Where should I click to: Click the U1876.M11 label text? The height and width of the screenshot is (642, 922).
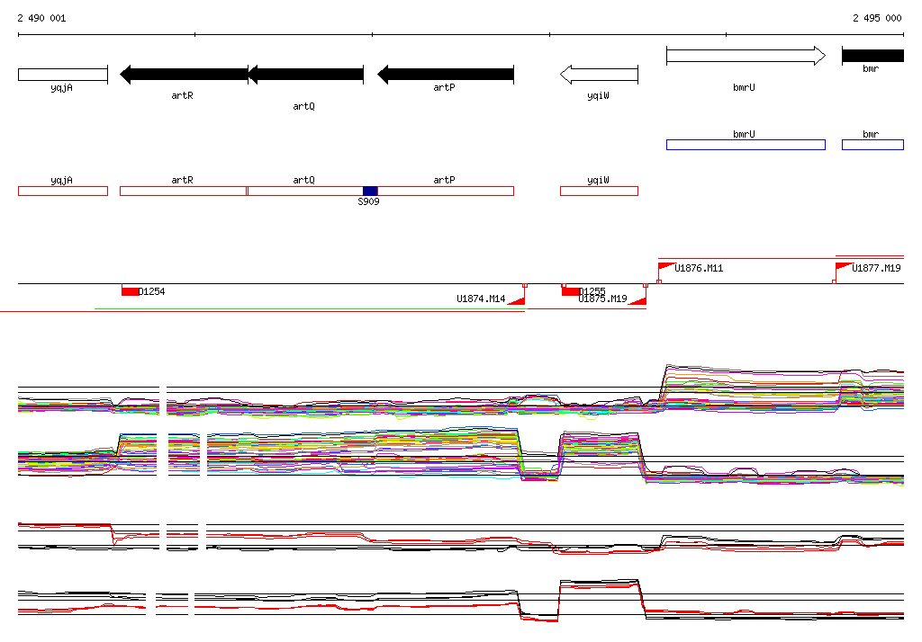tap(699, 268)
